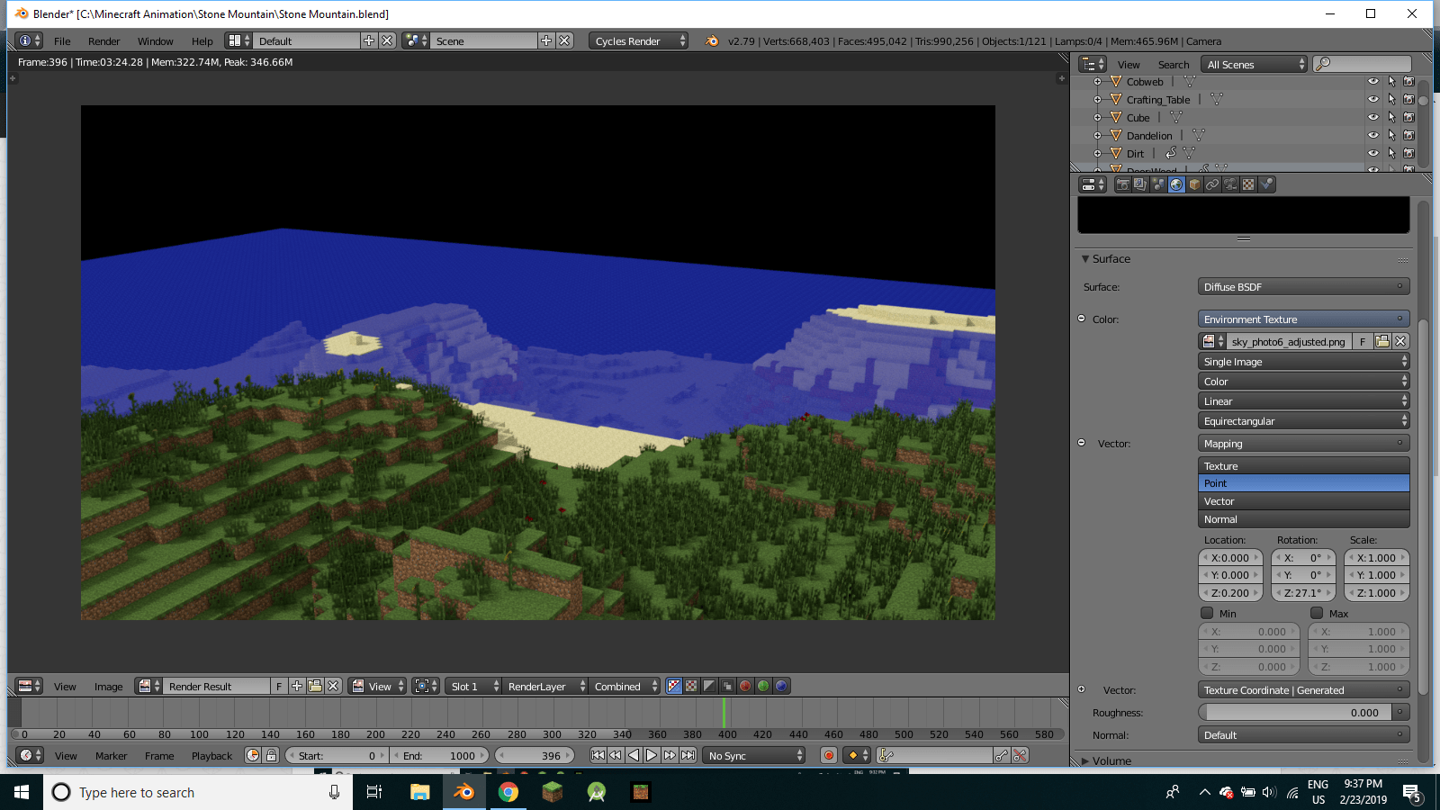1440x810 pixels.
Task: Display only the Green channel
Action: [x=763, y=686]
